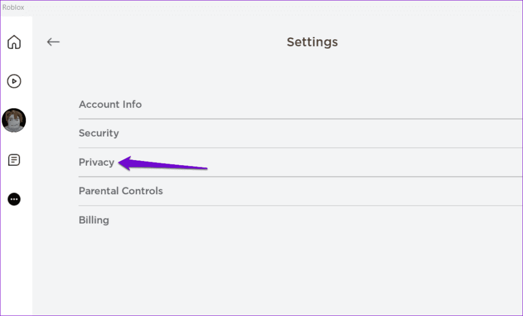Click the feed list icon in sidebar
This screenshot has width=523, height=316.
tap(14, 160)
